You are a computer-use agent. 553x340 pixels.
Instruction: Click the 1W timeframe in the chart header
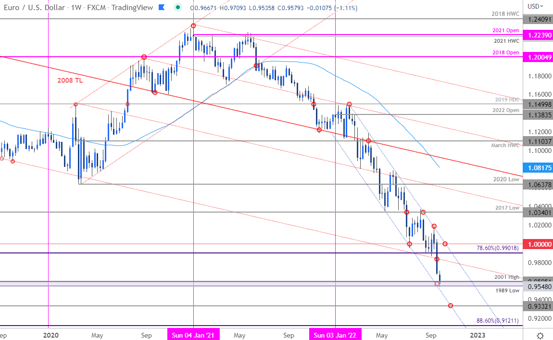76,7
